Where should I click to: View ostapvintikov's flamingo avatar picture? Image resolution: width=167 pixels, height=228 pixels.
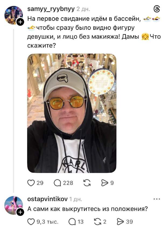point(13,205)
